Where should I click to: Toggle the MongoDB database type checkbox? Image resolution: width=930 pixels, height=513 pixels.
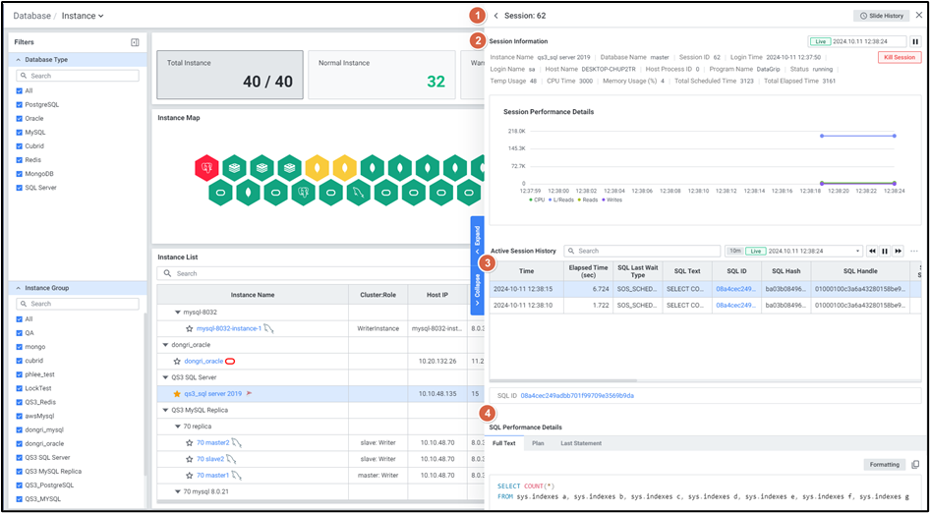(x=19, y=173)
